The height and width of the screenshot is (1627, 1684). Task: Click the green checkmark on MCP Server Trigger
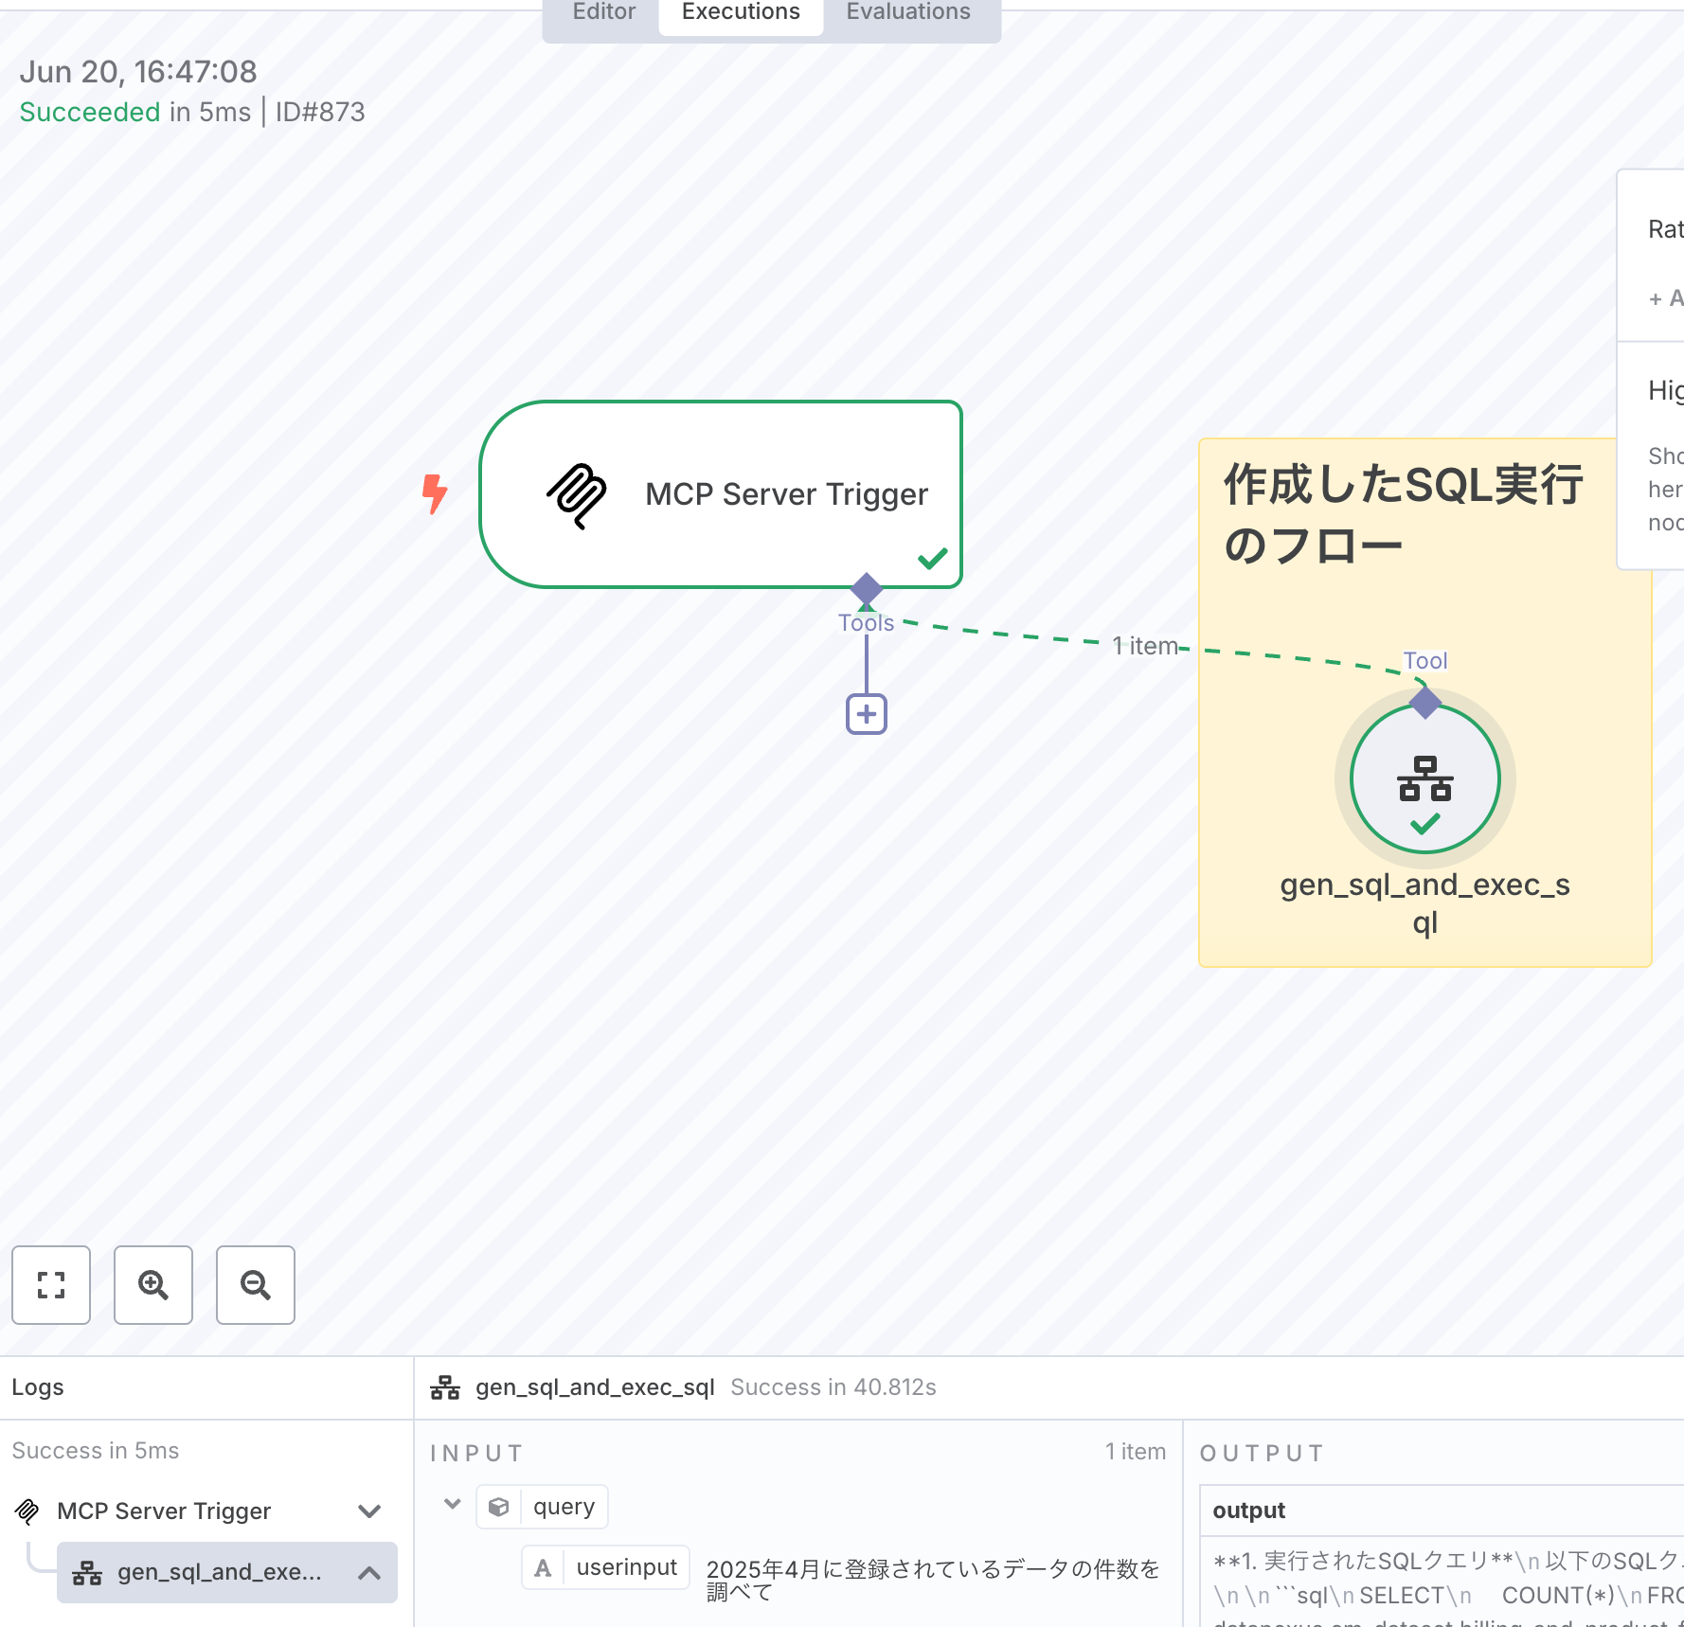(933, 559)
